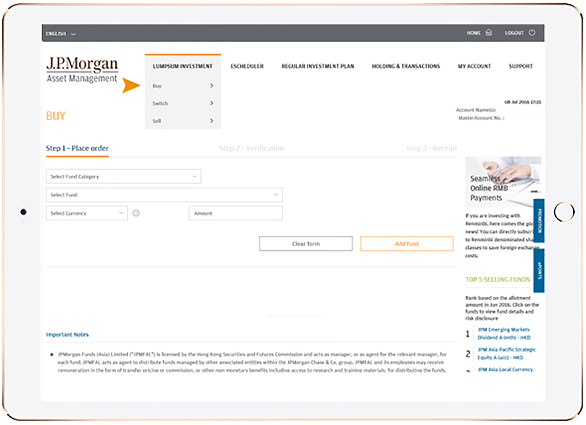Open the My Account menu

pos(474,67)
